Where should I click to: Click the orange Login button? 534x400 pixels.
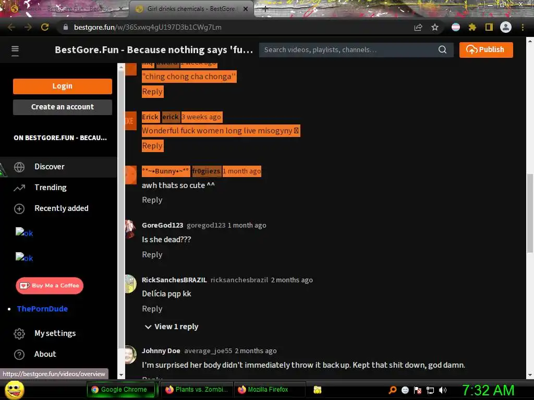[63, 86]
